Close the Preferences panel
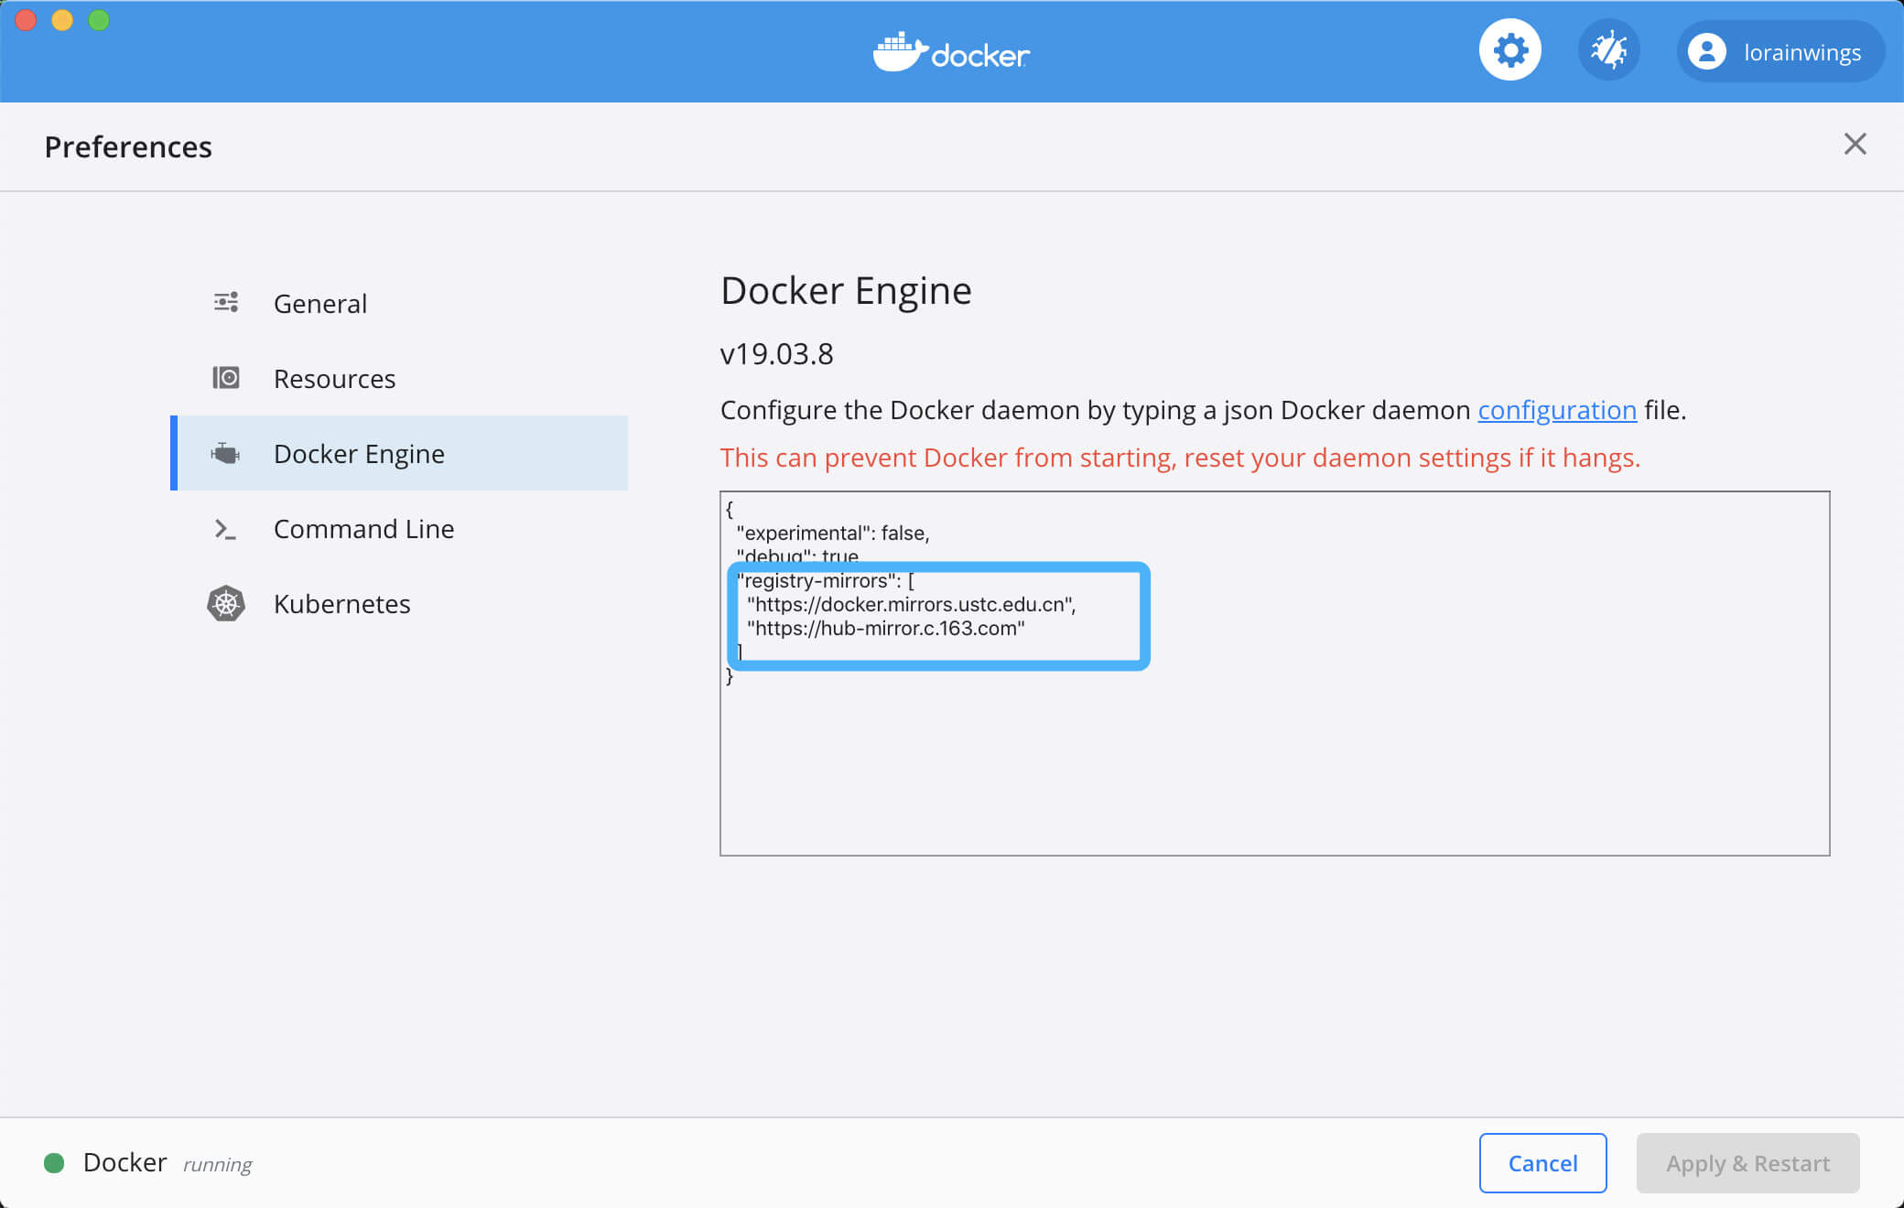This screenshot has height=1208, width=1904. pos(1855,144)
